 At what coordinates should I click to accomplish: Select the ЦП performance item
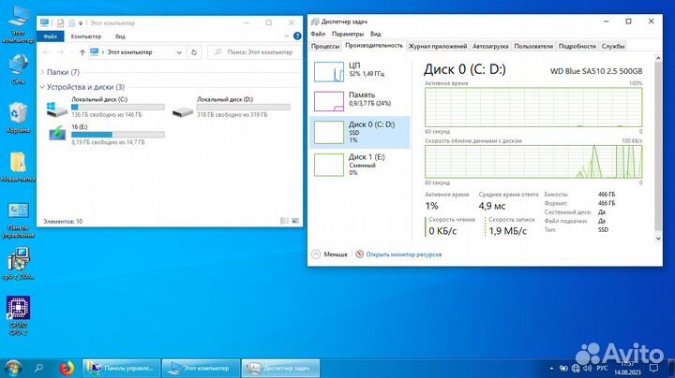pyautogui.click(x=360, y=71)
